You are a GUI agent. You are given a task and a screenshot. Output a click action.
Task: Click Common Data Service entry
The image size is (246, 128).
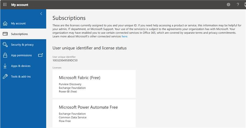(x=73, y=117)
